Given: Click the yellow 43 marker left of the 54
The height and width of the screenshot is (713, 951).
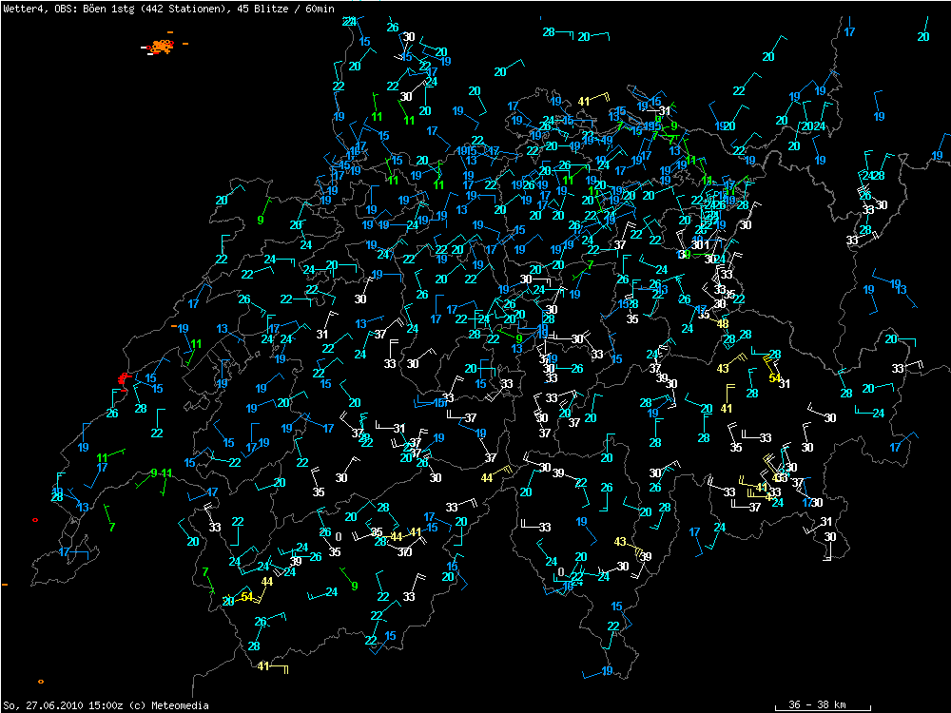Looking at the screenshot, I should (x=723, y=368).
